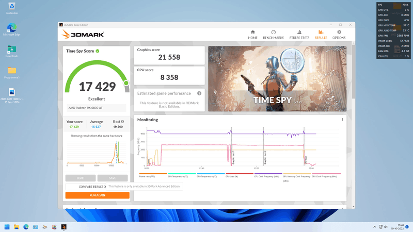
Task: Click the Time Spy banner image
Action: click(x=277, y=79)
